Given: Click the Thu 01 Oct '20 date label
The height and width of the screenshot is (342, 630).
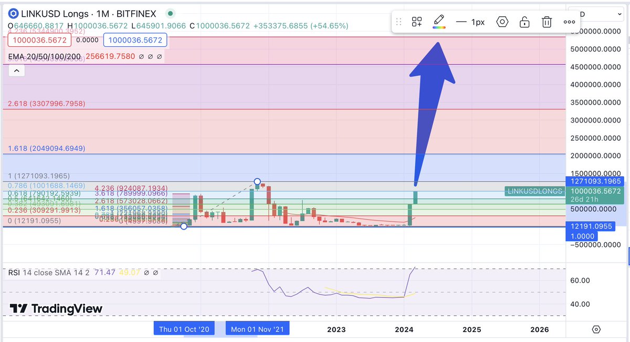Looking at the screenshot, I should [x=184, y=328].
